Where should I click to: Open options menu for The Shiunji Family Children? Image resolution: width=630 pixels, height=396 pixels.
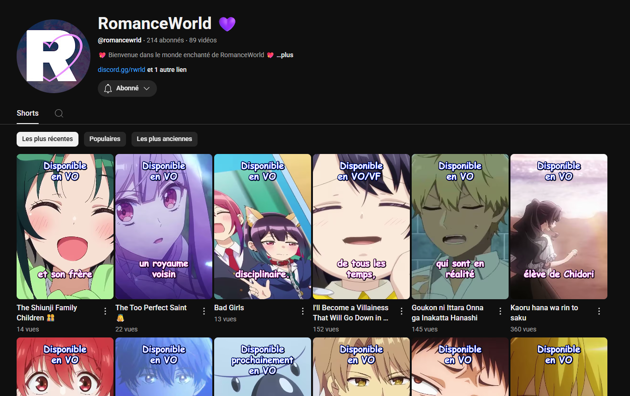point(105,311)
